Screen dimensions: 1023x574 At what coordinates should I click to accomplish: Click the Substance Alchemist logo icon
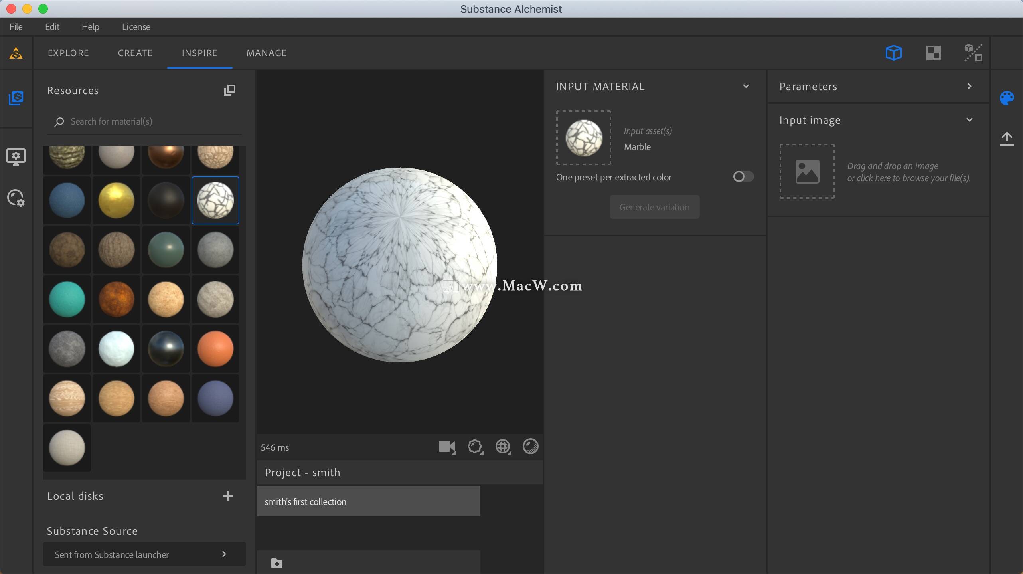tap(16, 53)
